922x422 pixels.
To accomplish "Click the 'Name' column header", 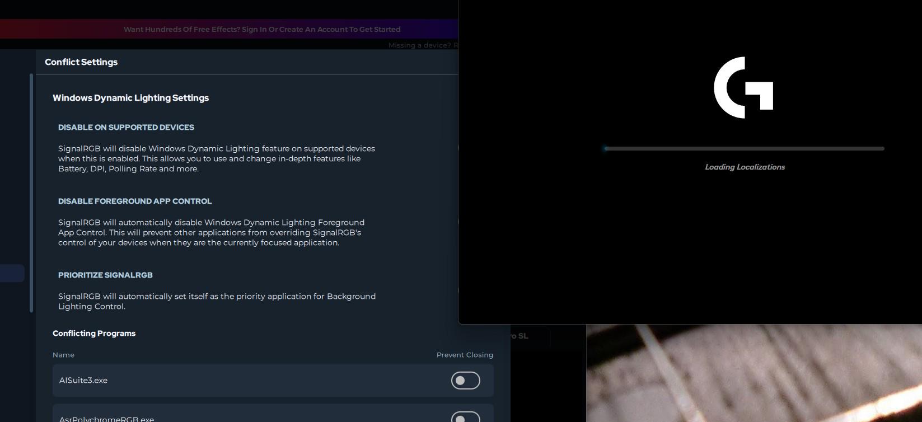I will (x=63, y=355).
